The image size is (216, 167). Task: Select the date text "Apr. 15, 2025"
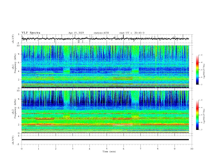point(76,33)
